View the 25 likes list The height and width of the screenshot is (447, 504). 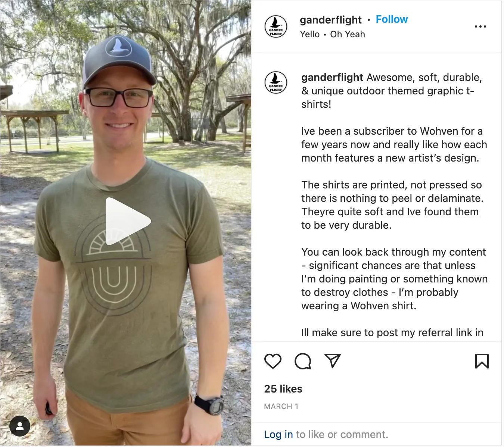(x=283, y=389)
